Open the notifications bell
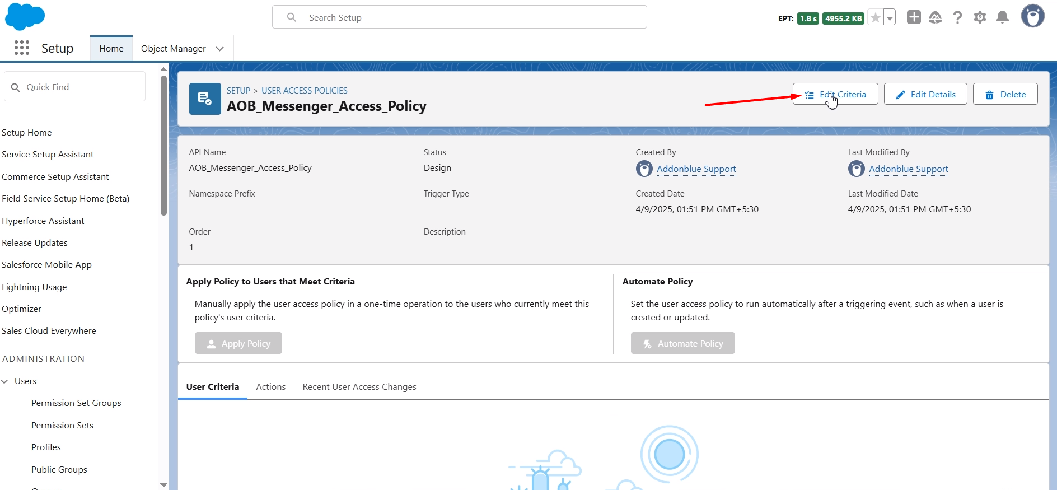Screen dimensions: 1057x490 (x=1002, y=18)
